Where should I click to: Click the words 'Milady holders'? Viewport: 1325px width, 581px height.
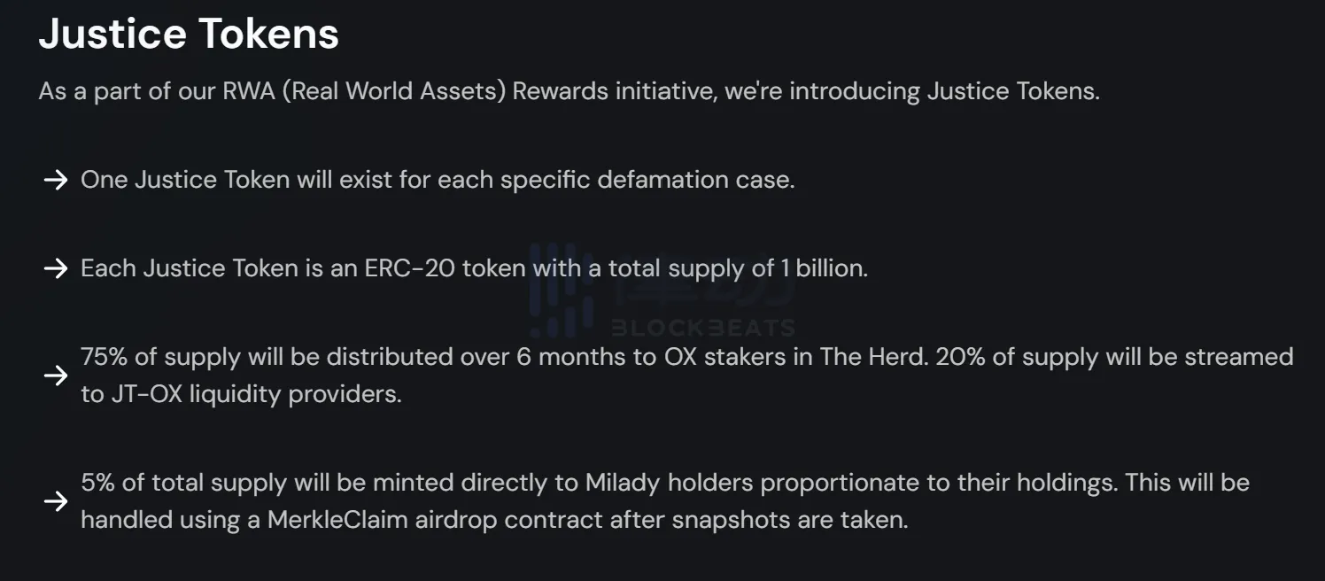tap(670, 483)
